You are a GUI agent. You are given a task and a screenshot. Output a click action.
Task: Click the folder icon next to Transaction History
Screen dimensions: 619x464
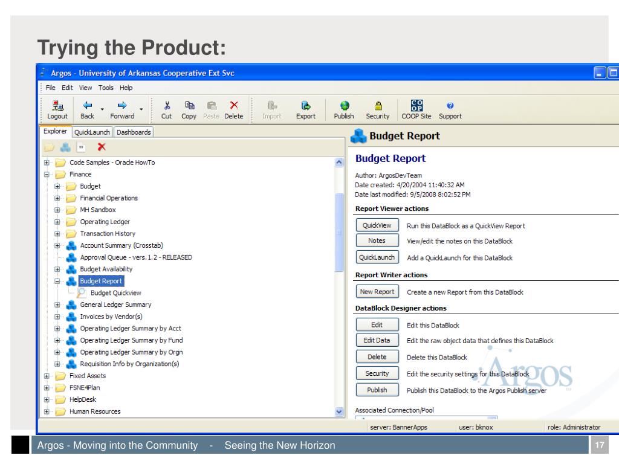click(x=71, y=234)
